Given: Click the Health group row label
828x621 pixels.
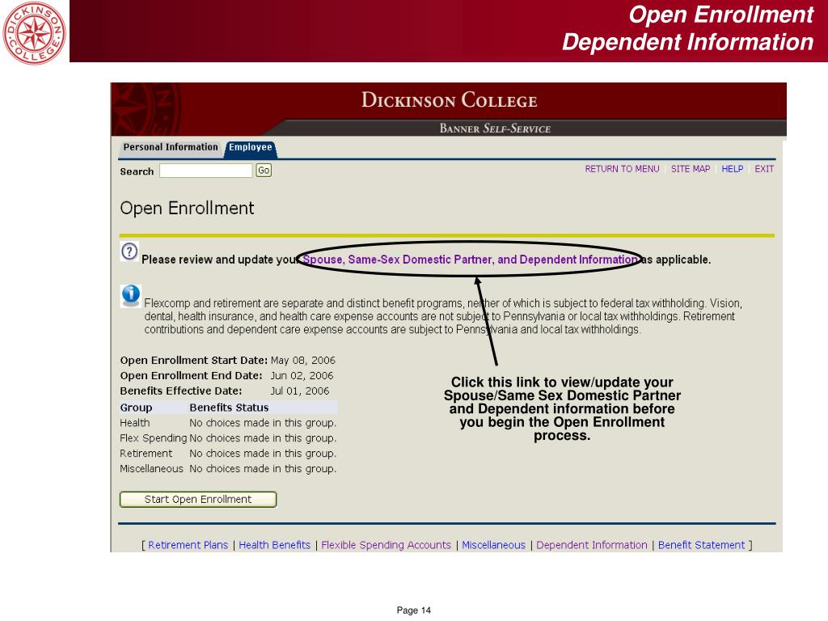Looking at the screenshot, I should (x=135, y=423).
